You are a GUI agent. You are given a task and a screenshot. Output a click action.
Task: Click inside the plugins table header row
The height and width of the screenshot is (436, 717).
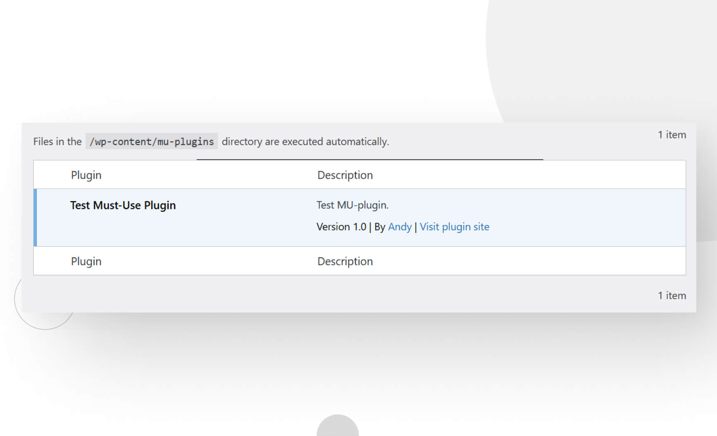coord(207,174)
